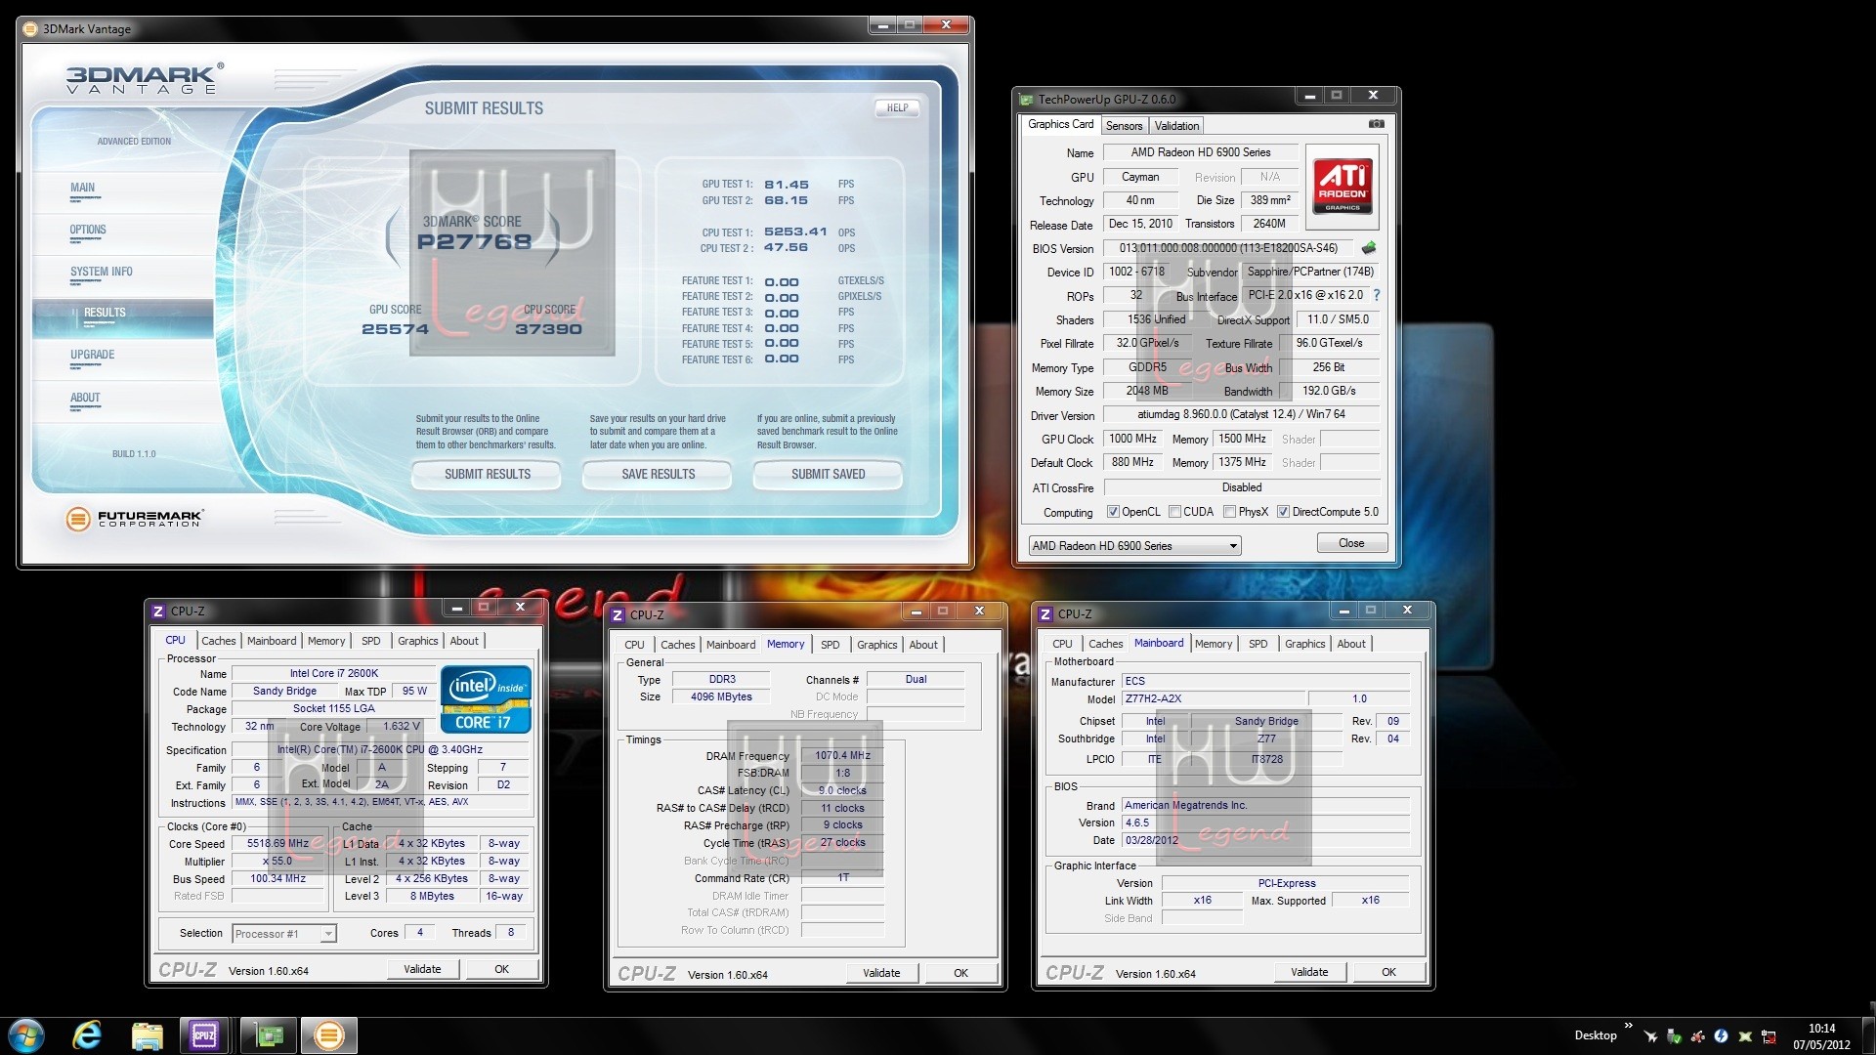Screen dimensions: 1876x1055
Task: Click the SAVE RESULTS button
Action: pyautogui.click(x=658, y=475)
